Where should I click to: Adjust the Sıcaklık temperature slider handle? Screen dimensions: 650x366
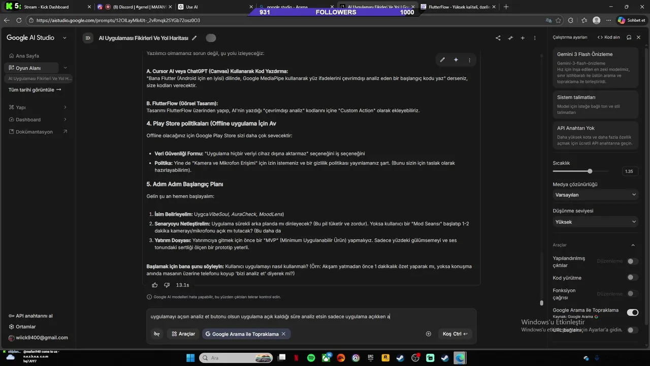click(590, 171)
